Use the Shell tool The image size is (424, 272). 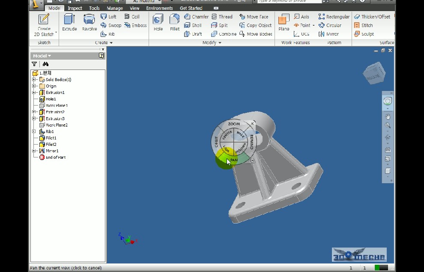[193, 25]
